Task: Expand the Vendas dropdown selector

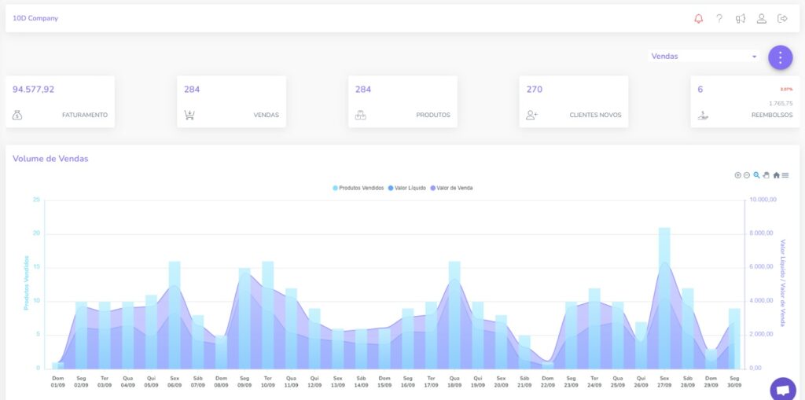Action: tap(704, 57)
